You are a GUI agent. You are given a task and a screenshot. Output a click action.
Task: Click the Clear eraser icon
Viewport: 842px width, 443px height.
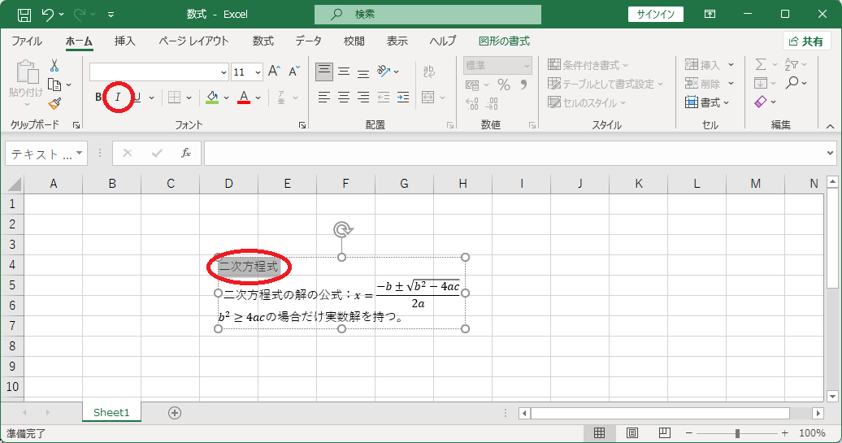click(761, 102)
